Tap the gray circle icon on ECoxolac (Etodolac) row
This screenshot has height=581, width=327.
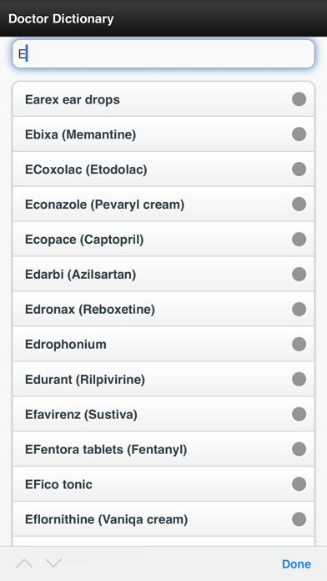click(x=299, y=169)
